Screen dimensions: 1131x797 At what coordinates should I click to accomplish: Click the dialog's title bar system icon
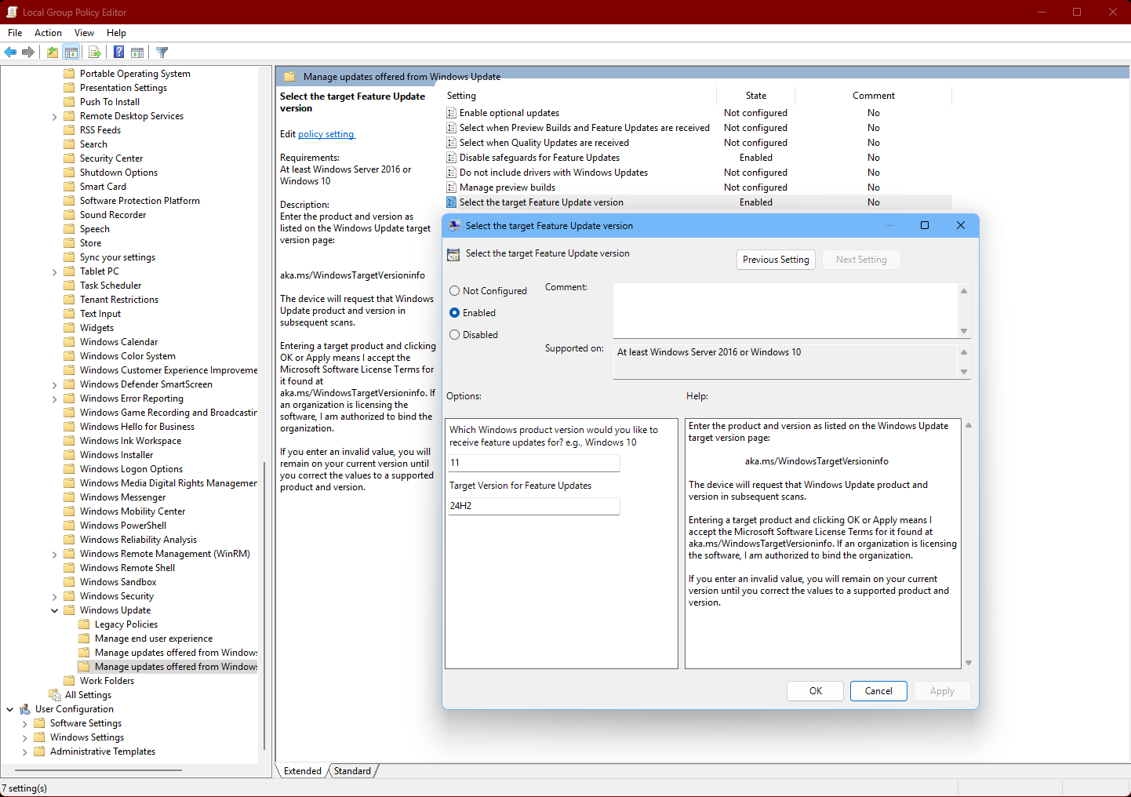[454, 226]
